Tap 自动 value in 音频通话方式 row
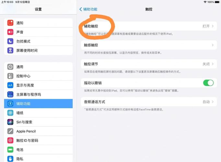The image size is (221, 162). coord(206,102)
